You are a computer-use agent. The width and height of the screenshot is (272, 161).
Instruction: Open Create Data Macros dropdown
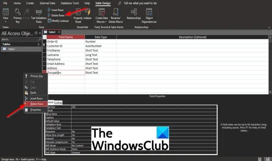101,16
